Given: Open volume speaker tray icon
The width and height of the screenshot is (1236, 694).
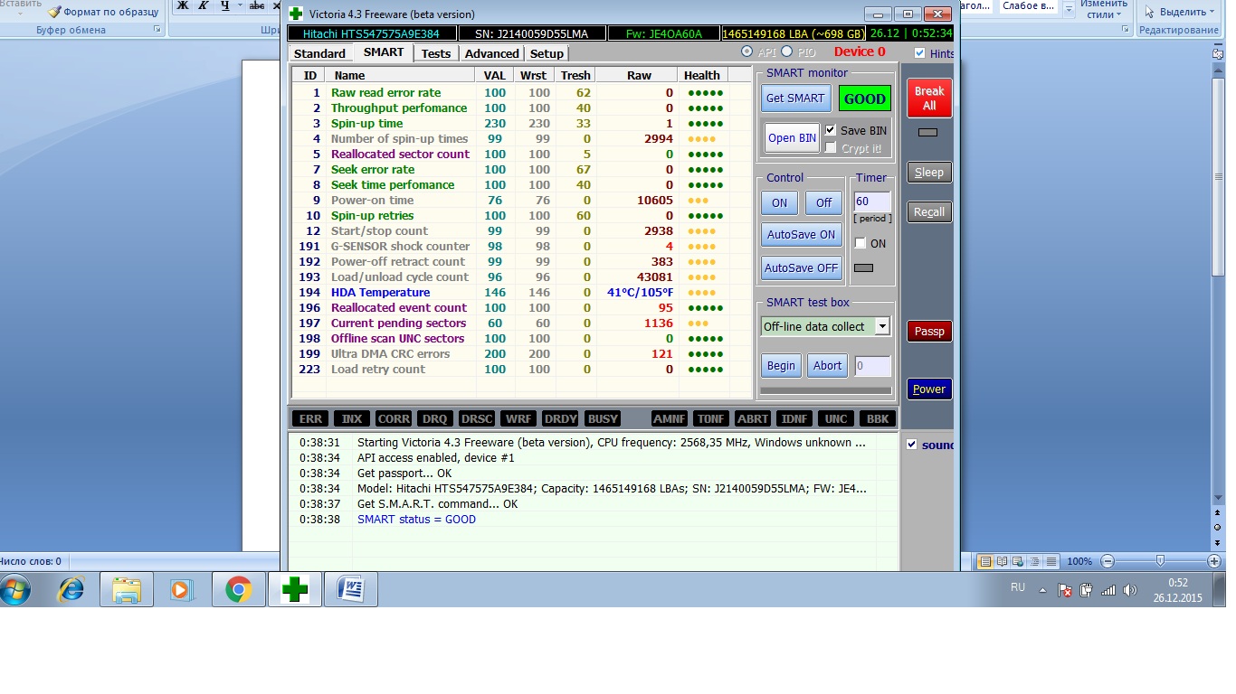Looking at the screenshot, I should [1130, 590].
